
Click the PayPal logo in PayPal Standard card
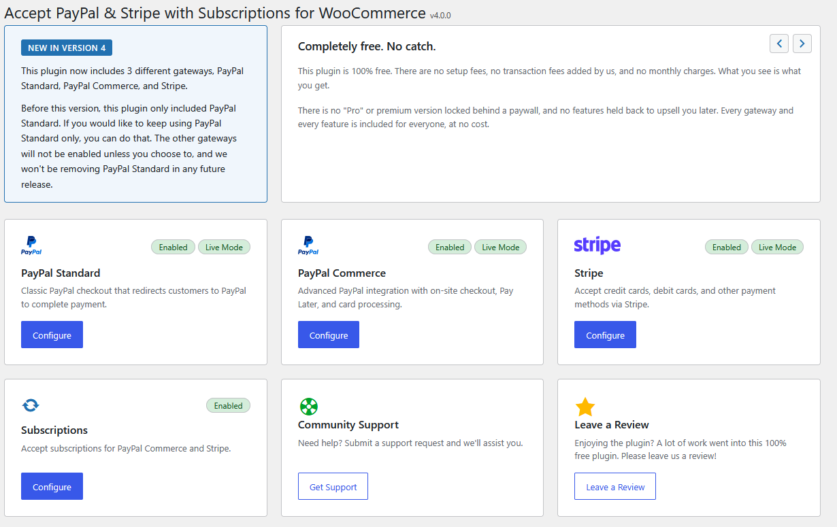pos(31,245)
